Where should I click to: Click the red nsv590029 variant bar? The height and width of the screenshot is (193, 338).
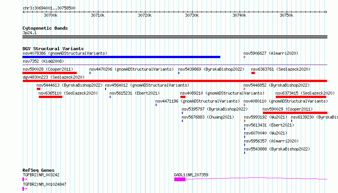(x=295, y=113)
